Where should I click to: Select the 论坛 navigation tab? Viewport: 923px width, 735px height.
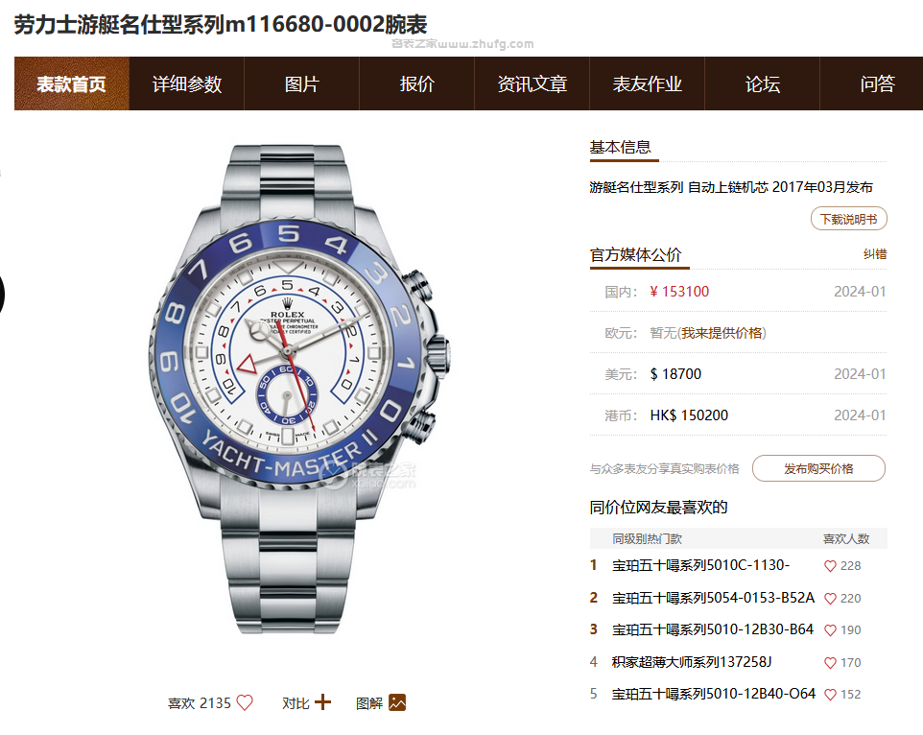pyautogui.click(x=763, y=83)
